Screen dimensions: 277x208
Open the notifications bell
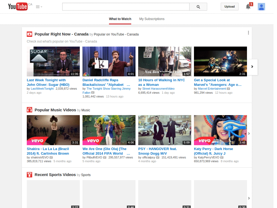click(248, 6)
